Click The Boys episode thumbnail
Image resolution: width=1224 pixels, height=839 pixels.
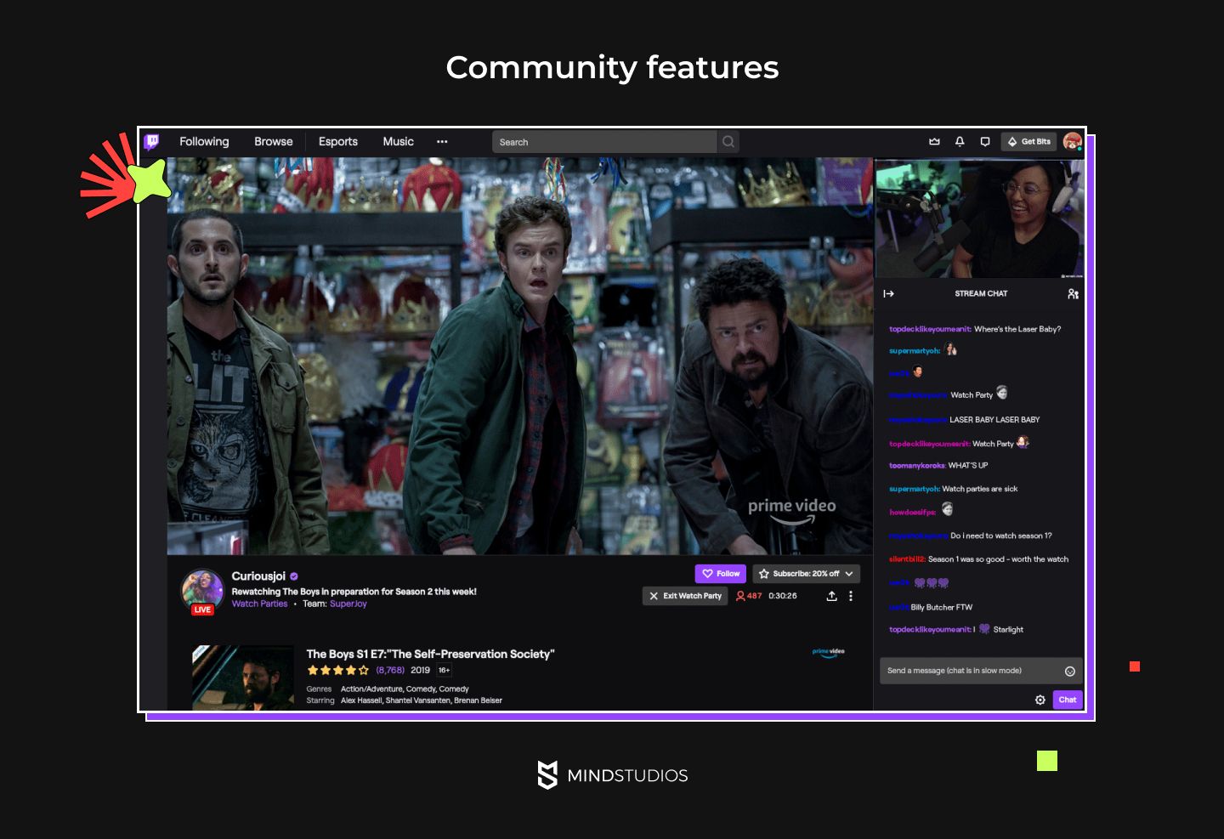coord(243,677)
